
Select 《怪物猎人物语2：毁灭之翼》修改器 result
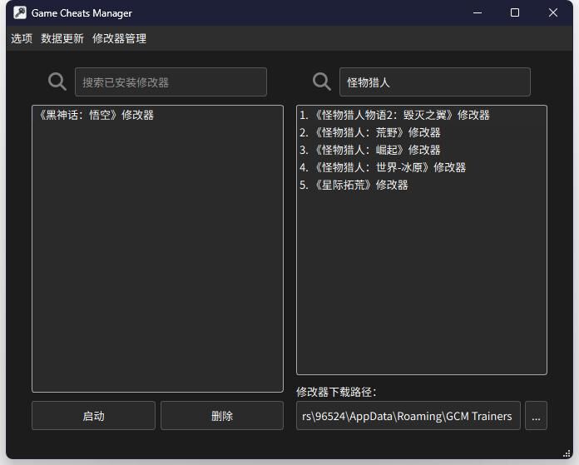click(x=394, y=115)
